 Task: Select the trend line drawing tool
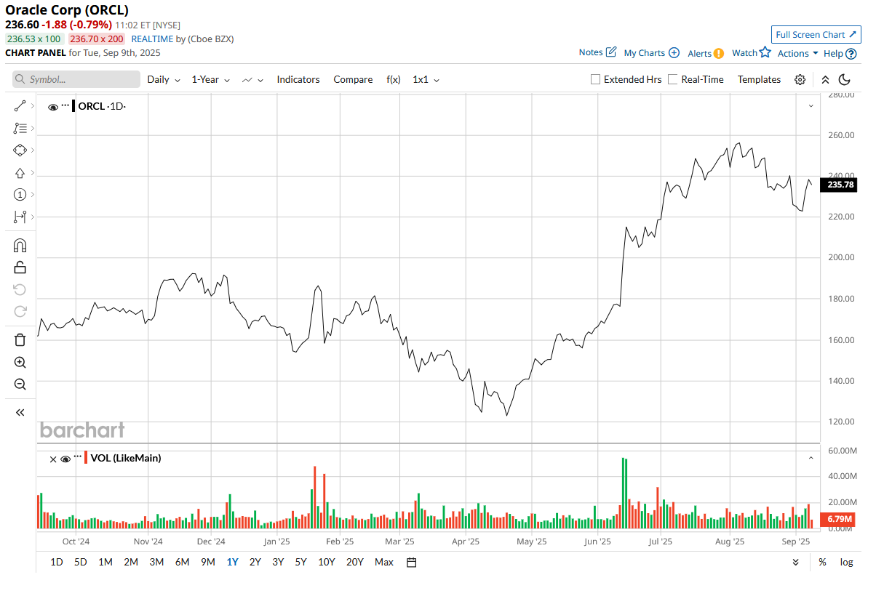[x=20, y=106]
